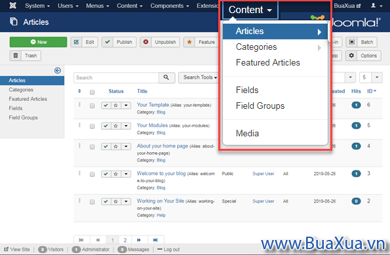Click Log out in the status bar
390x255 pixels.
[168, 250]
